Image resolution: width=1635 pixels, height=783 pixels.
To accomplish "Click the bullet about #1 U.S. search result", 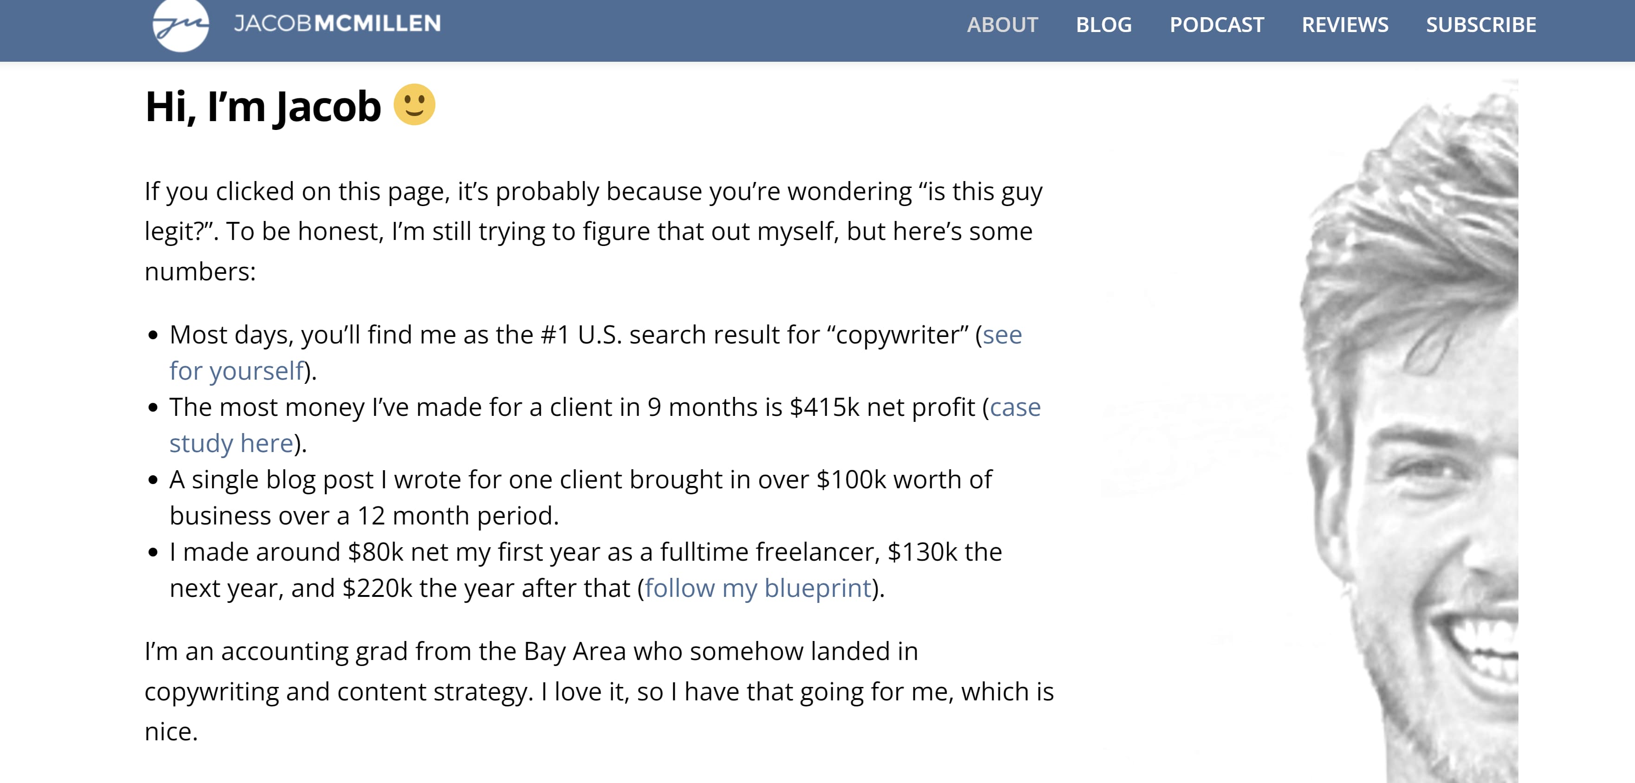I will 571,335.
